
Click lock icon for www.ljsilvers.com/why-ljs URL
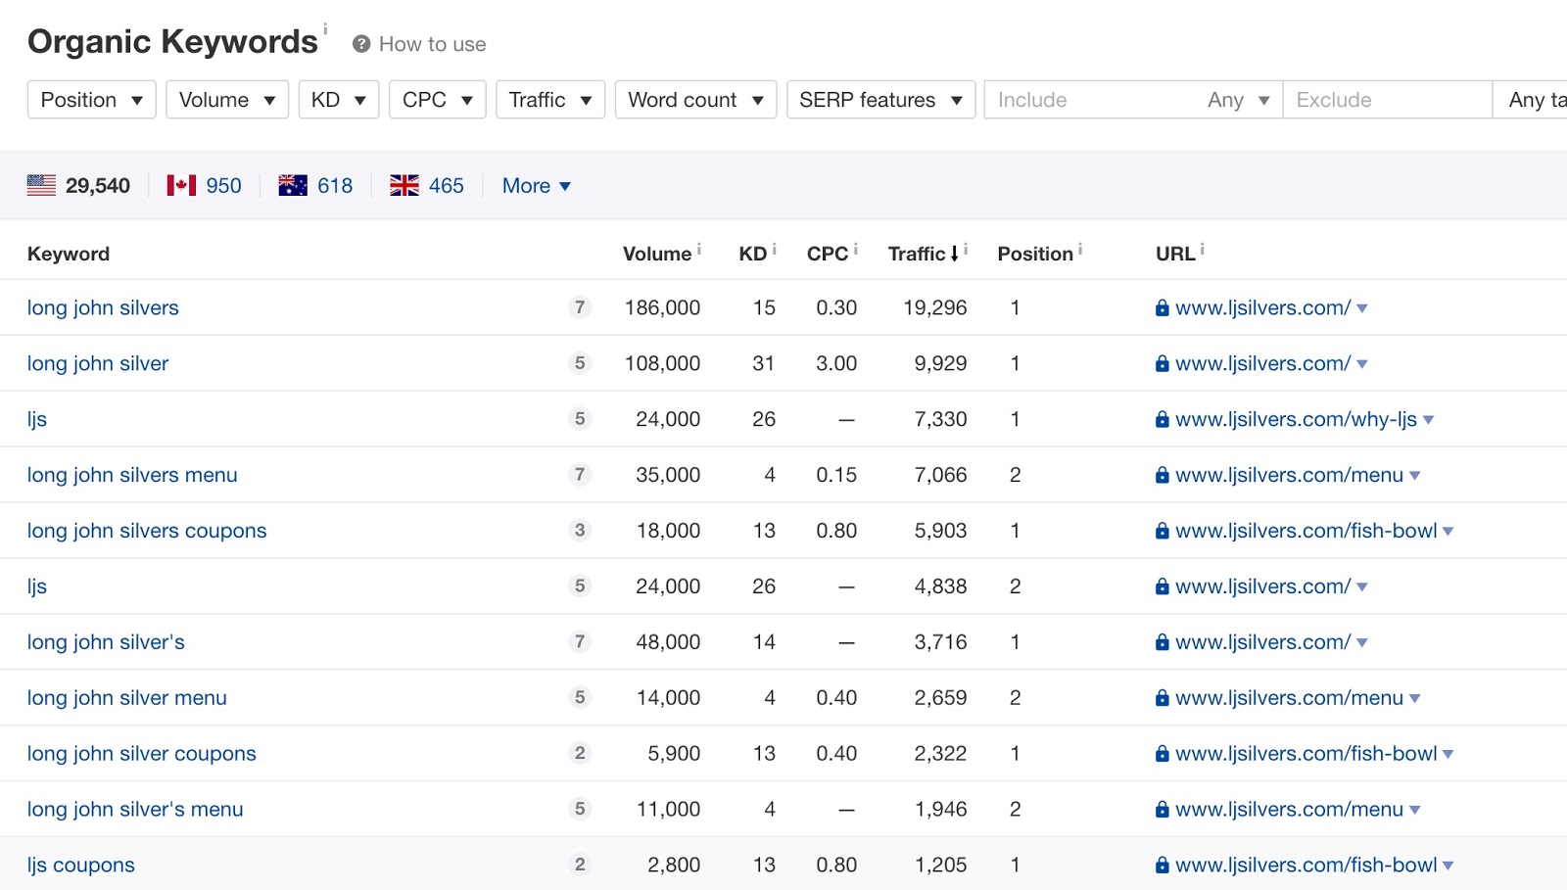point(1163,419)
